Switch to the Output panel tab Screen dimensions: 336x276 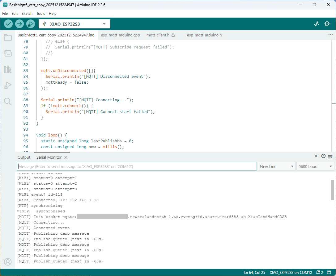click(x=24, y=157)
